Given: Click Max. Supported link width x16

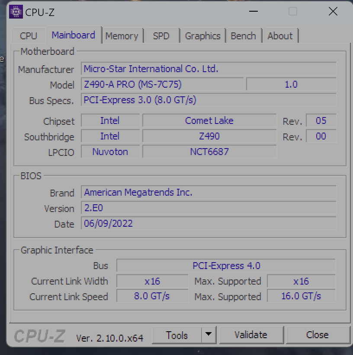Looking at the screenshot, I should [x=302, y=281].
